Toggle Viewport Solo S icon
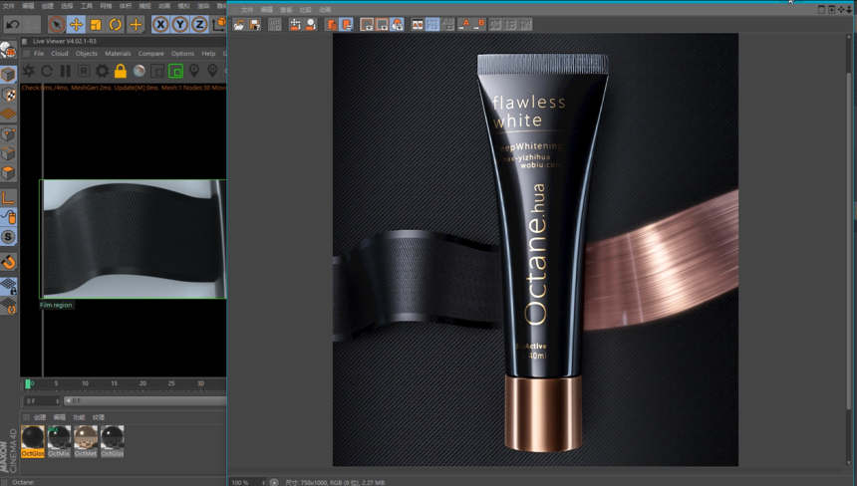Image resolution: width=857 pixels, height=486 pixels. tap(8, 237)
